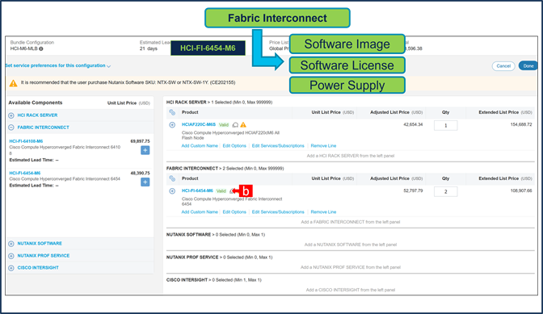
Task: Click the 154,688.72 extended list price
Action: 521,124
